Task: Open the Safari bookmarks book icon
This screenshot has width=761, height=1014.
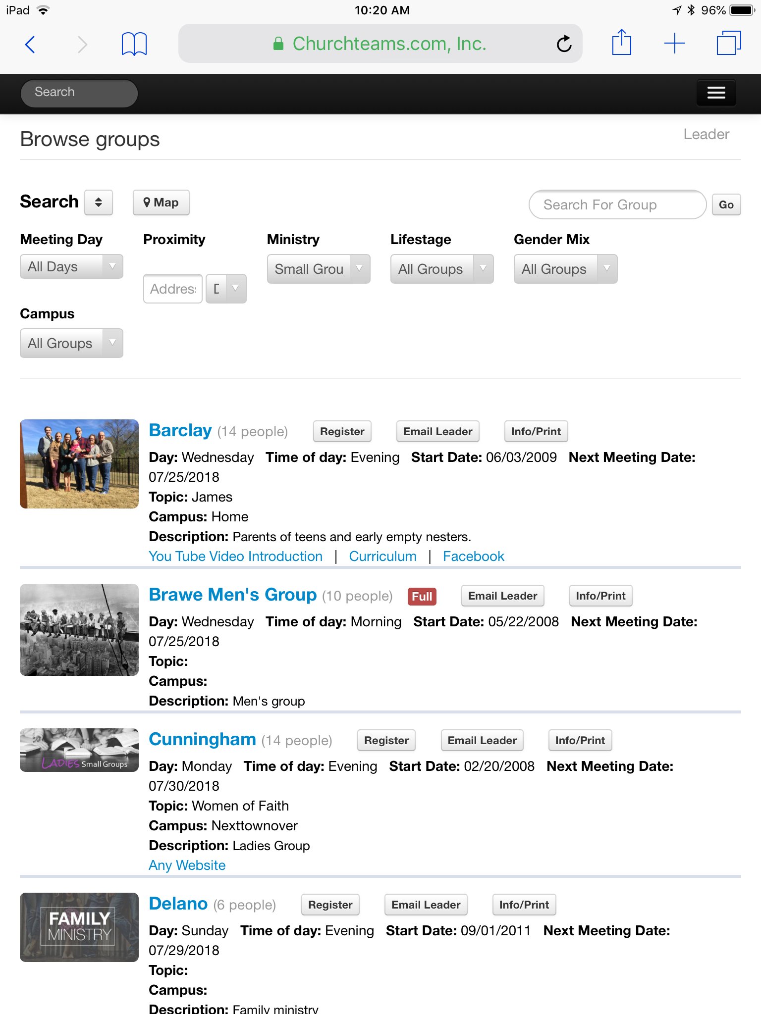Action: click(134, 45)
